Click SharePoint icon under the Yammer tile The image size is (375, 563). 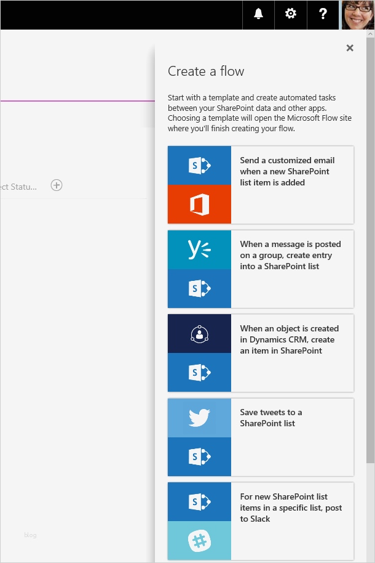coord(199,288)
